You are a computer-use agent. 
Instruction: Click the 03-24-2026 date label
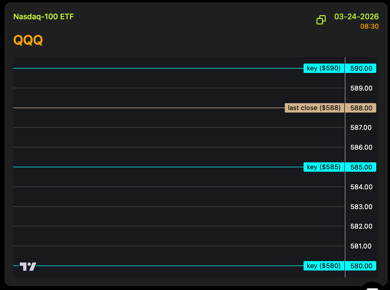(356, 17)
